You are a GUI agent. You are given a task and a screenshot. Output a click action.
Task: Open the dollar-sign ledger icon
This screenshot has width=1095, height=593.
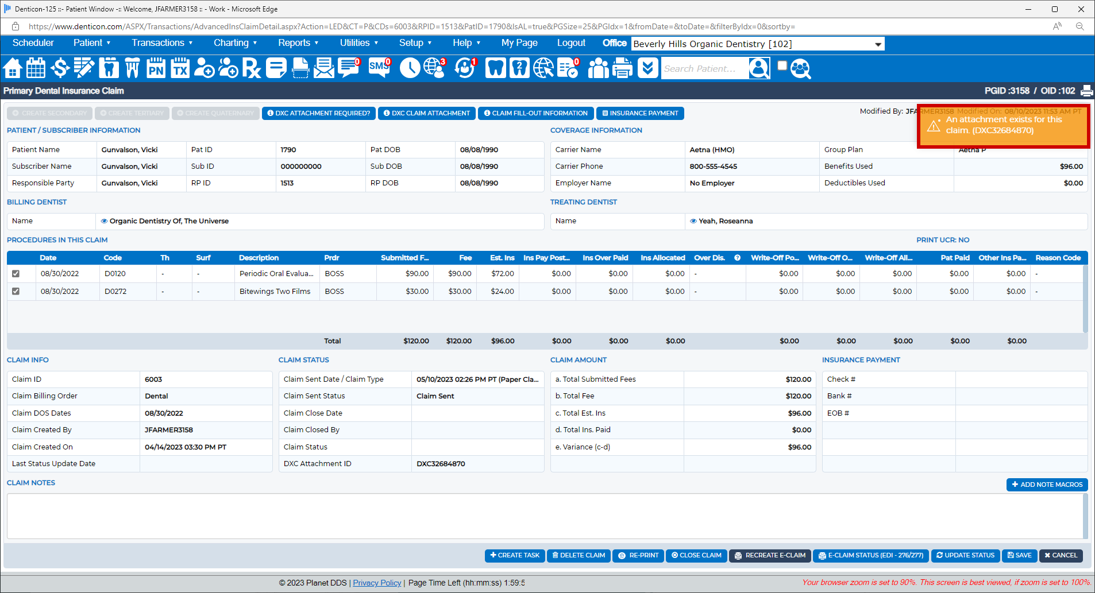tap(60, 68)
